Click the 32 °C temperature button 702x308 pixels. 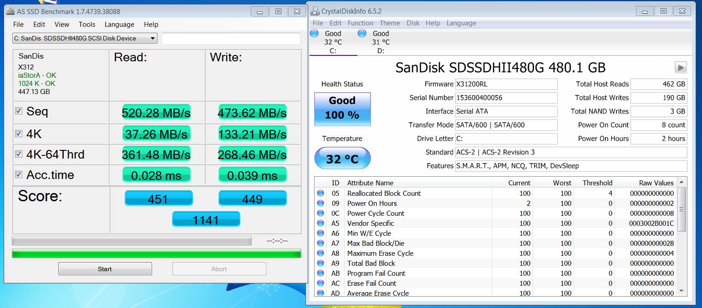(342, 159)
